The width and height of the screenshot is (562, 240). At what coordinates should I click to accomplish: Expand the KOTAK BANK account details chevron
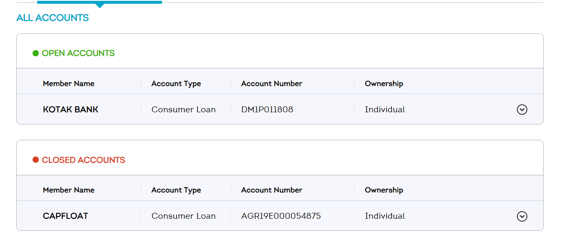(522, 109)
